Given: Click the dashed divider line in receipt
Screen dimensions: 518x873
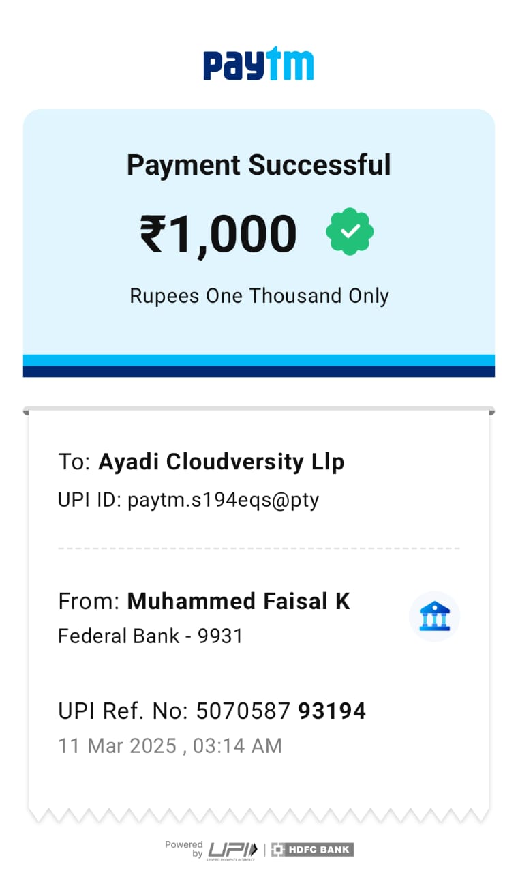Looking at the screenshot, I should click(x=259, y=548).
